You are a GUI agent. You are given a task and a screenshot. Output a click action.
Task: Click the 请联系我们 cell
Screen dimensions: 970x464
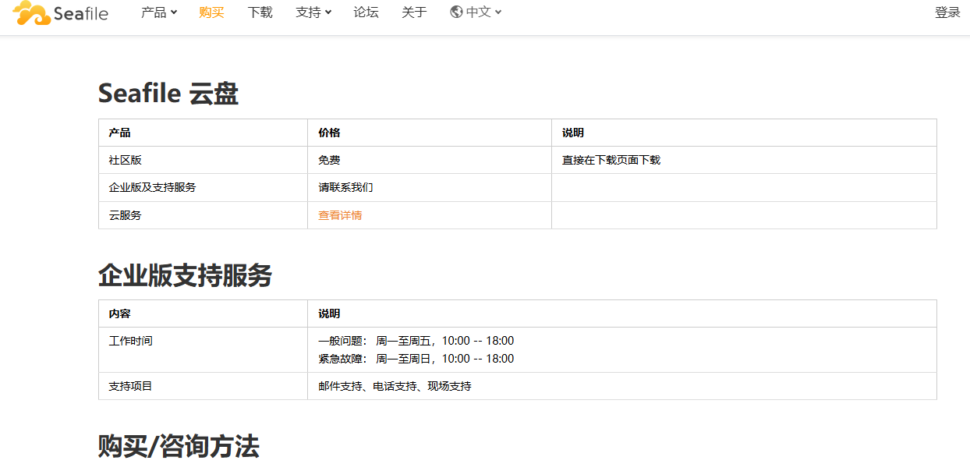click(x=430, y=187)
